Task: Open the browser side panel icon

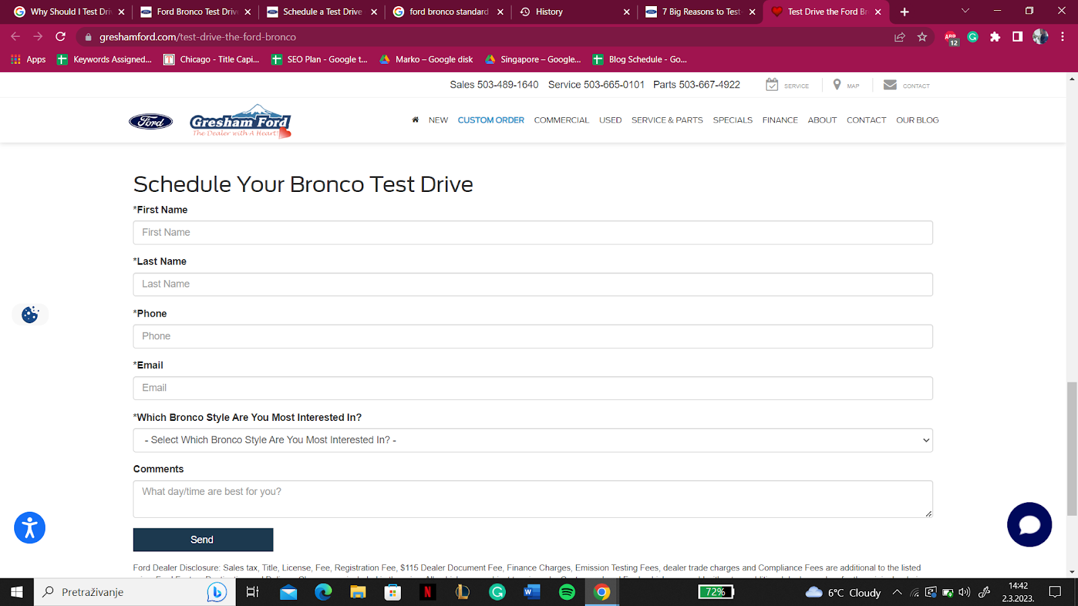Action: tap(1017, 37)
